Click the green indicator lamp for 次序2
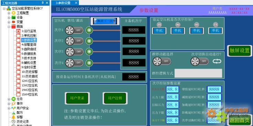This screenshot has height=126, width=253. point(89,41)
